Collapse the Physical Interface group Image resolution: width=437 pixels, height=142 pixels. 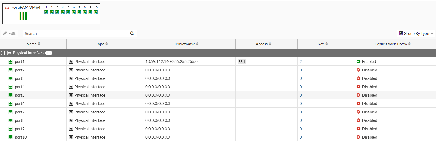pos(3,53)
